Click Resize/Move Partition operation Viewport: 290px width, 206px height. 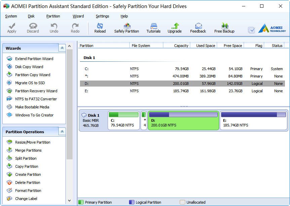pyautogui.click(x=33, y=142)
